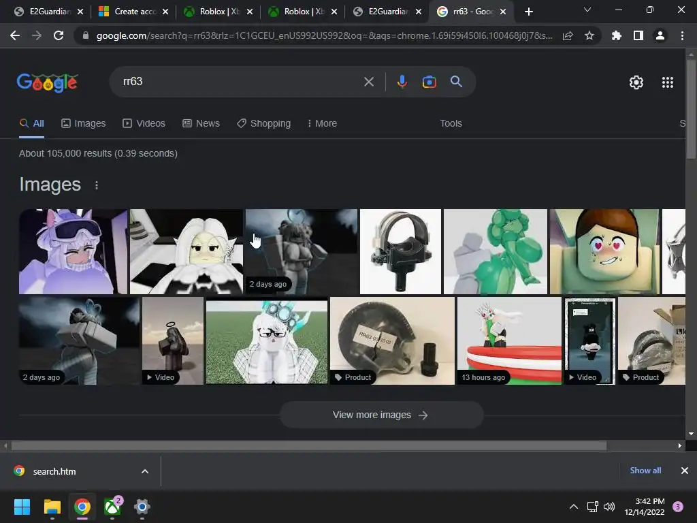The image size is (697, 523).
Task: Open the white-haired character thumbnail
Action: [x=187, y=252]
